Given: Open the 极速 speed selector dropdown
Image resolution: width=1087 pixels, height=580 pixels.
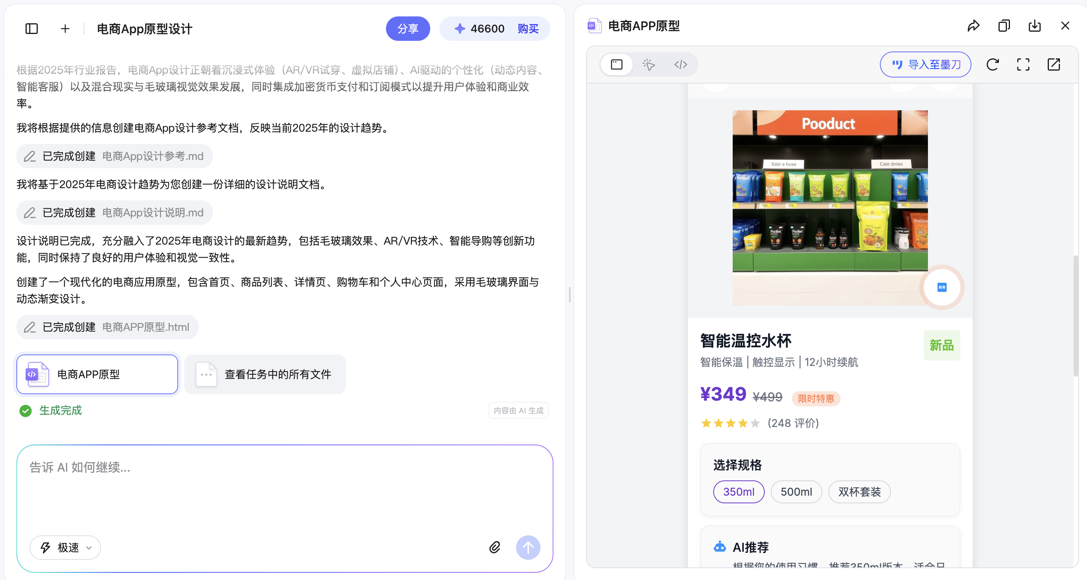Looking at the screenshot, I should [x=64, y=547].
